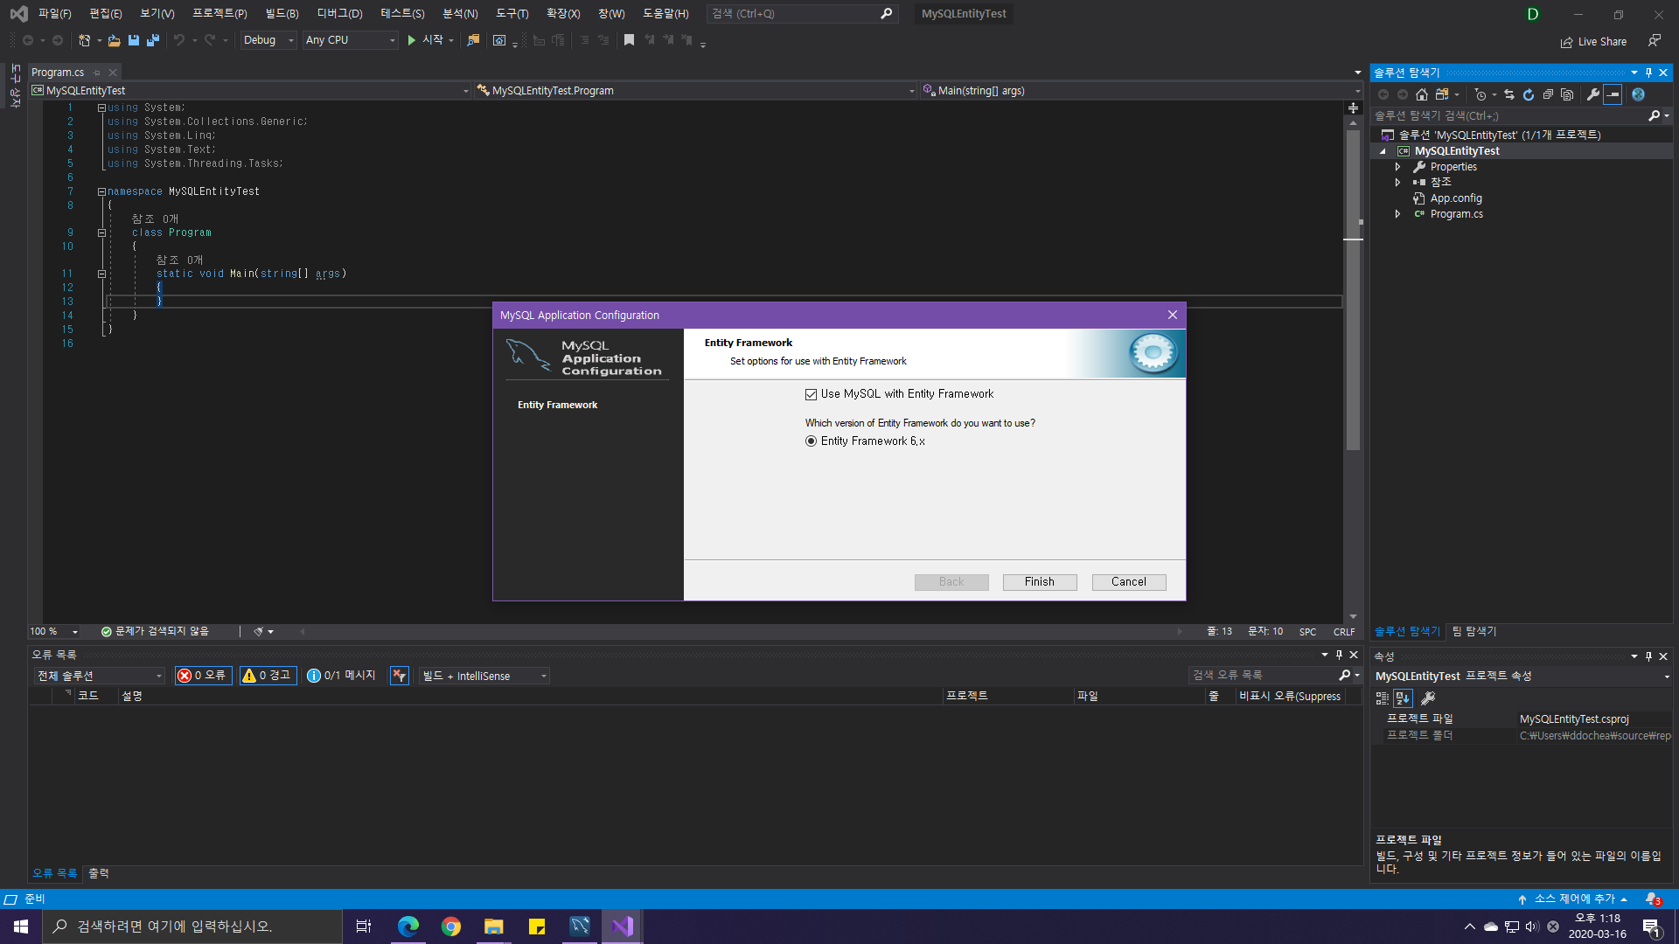Click the refresh icon in Solution Explorer
The image size is (1679, 944).
point(1529,94)
